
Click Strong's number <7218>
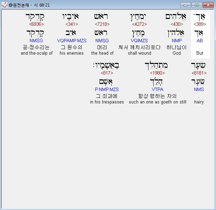[102, 24]
